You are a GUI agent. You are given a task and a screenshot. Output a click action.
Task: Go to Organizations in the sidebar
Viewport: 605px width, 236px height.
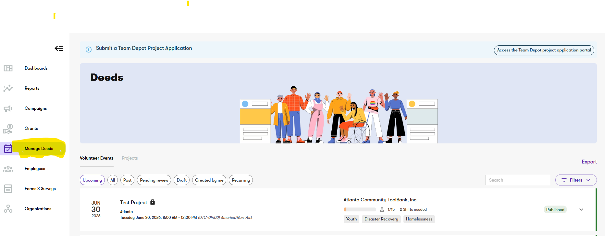(x=38, y=209)
